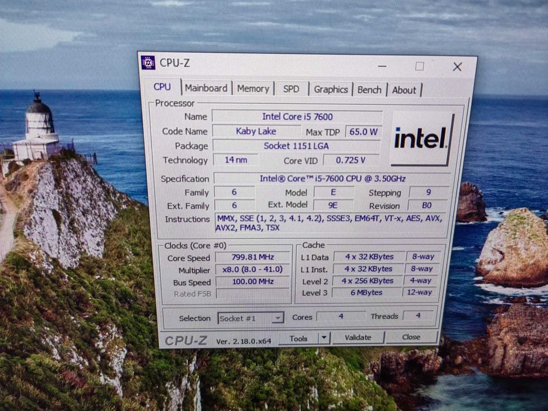The image size is (548, 411).
Task: Click the Bus Speed value 100.00 MHz
Action: point(253,281)
